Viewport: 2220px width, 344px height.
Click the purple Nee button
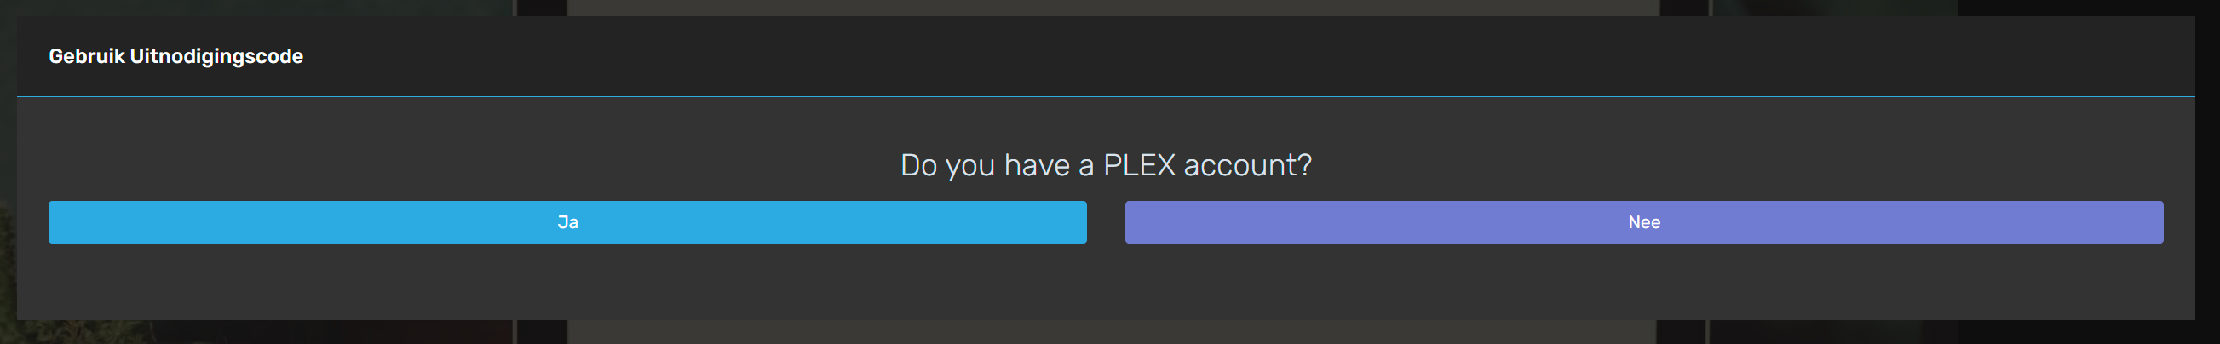1643,222
